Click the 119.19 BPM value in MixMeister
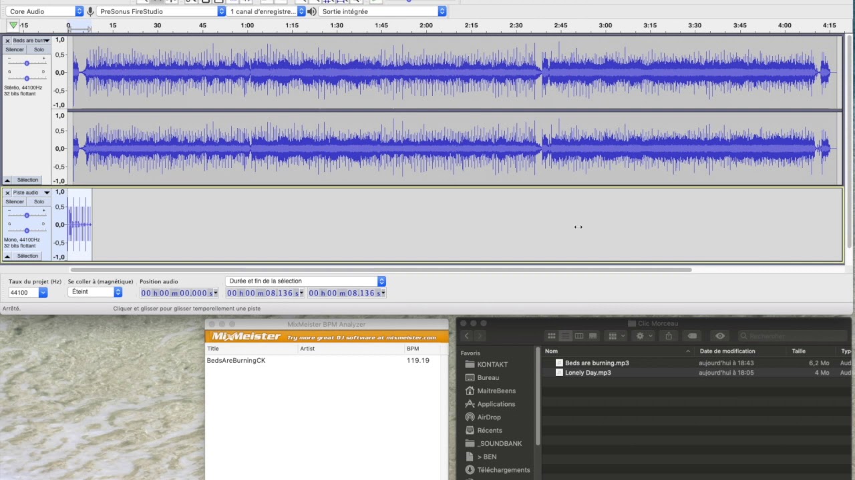This screenshot has width=855, height=480. (417, 361)
